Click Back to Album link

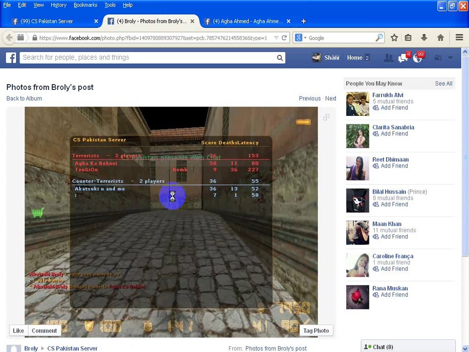[x=24, y=98]
